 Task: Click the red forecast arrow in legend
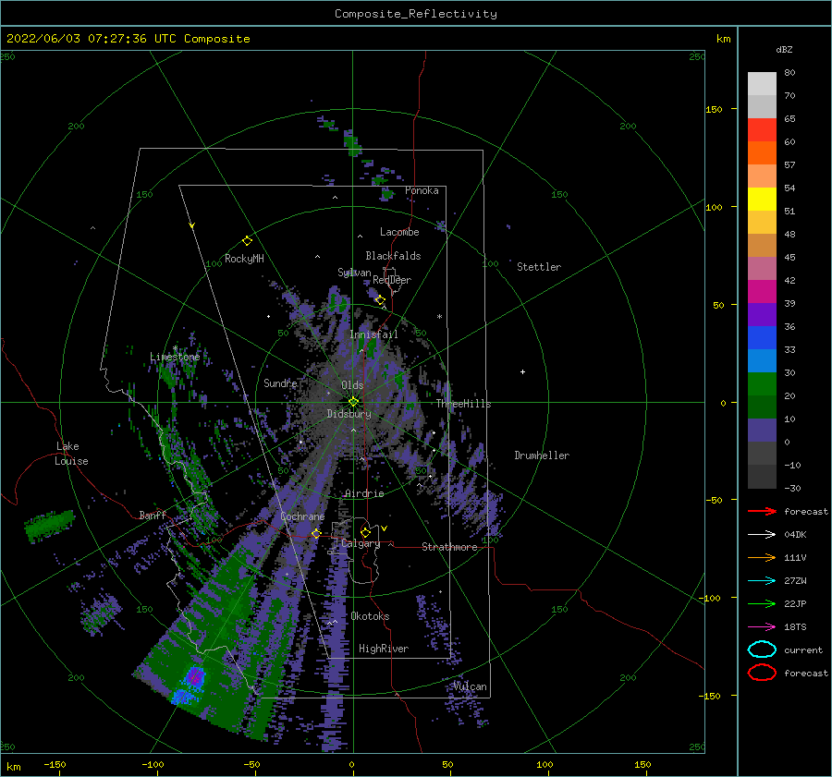[x=762, y=511]
